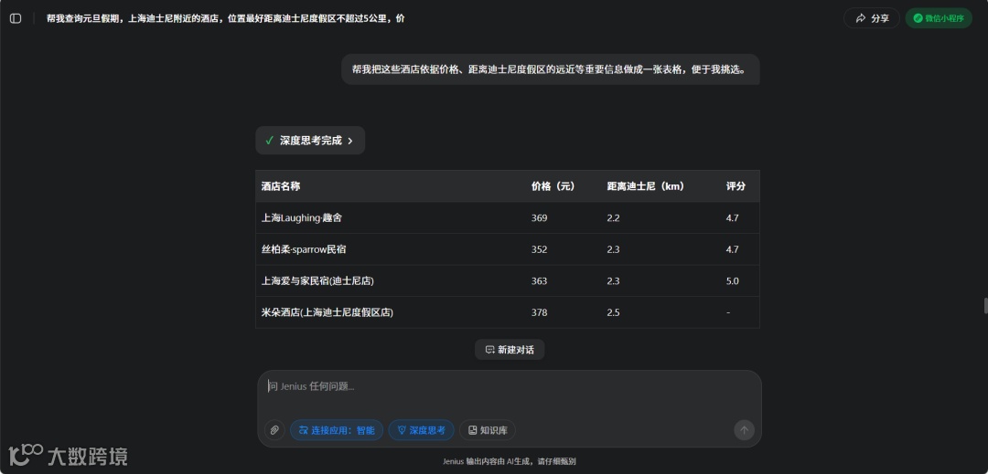Click price 363 cell
Image resolution: width=988 pixels, height=474 pixels.
pyautogui.click(x=540, y=280)
